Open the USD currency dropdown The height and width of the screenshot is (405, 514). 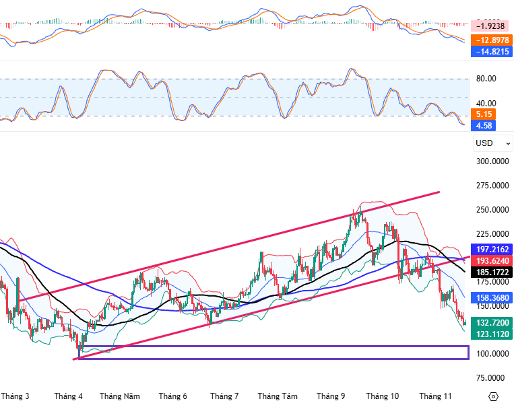point(484,143)
